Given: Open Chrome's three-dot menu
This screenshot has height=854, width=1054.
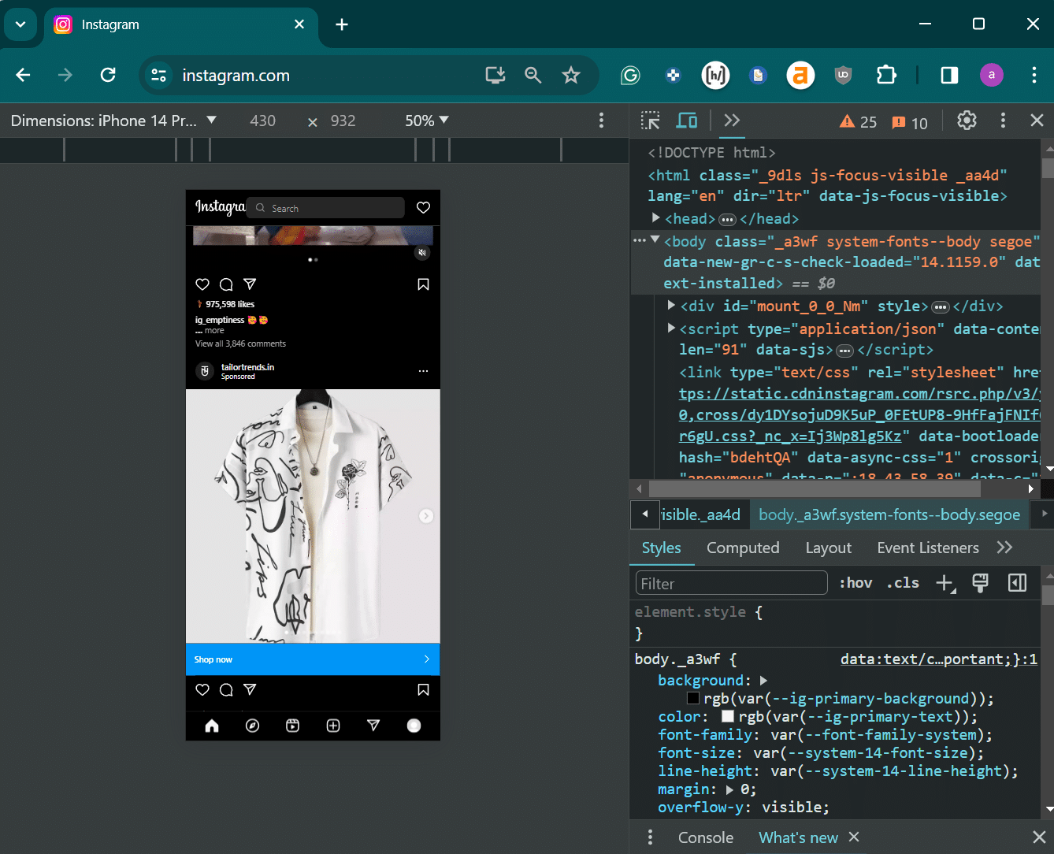Looking at the screenshot, I should click(1034, 76).
